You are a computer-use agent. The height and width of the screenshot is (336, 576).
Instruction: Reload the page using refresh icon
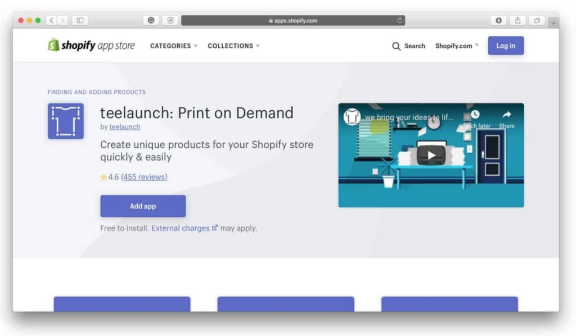399,21
